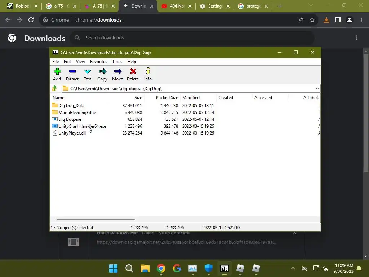Close the Settings tab
369x277 pixels.
(228, 6)
